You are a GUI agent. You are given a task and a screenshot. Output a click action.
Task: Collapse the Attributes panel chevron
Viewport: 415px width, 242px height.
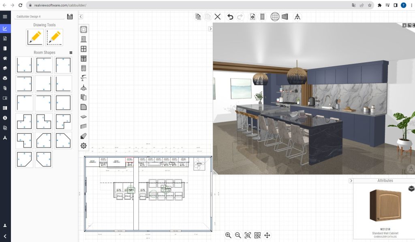click(351, 181)
